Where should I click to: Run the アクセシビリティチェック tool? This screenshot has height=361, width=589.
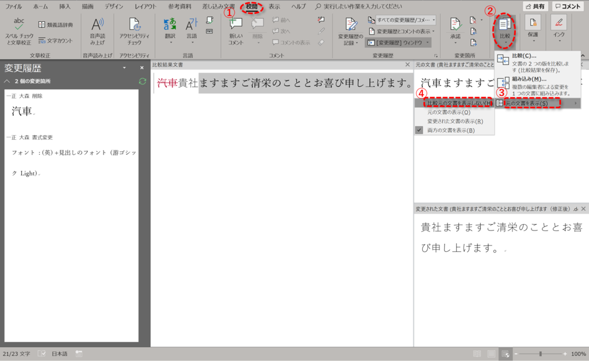[x=133, y=32]
